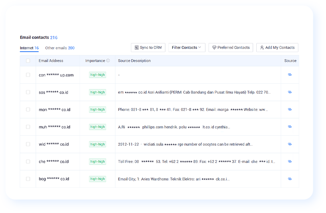Click the Importance column header label
This screenshot has width=326, height=213.
95,61
